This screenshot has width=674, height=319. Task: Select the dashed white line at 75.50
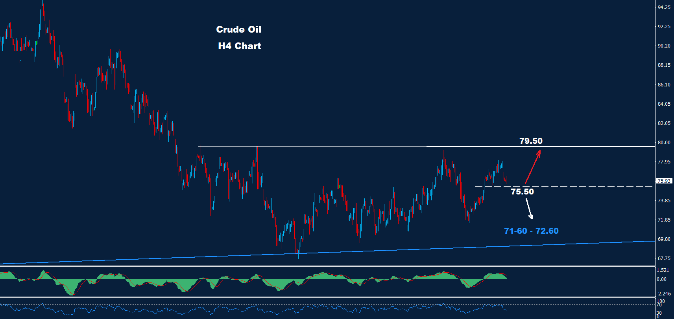coord(590,186)
